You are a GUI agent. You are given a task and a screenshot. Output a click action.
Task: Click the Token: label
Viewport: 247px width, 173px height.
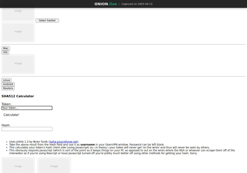pos(7,104)
